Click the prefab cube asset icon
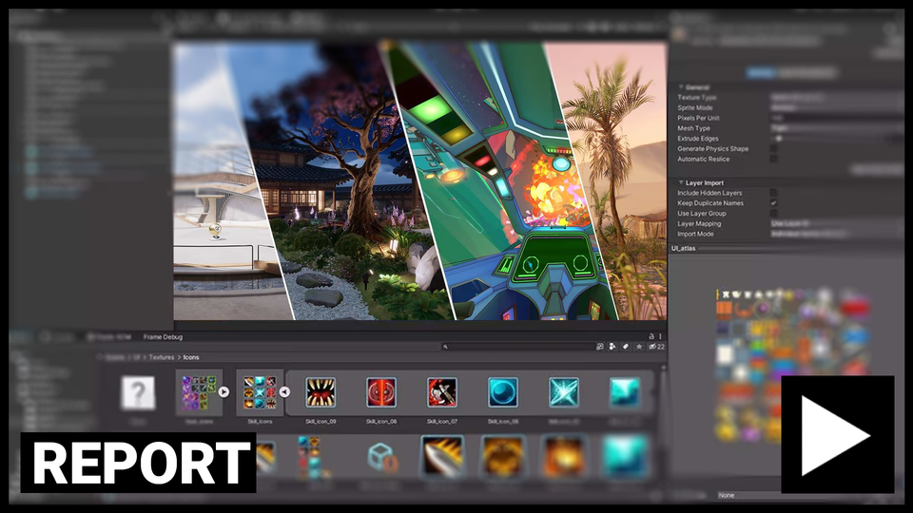The width and height of the screenshot is (913, 513). (381, 458)
